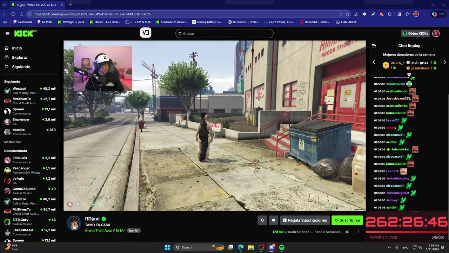Open the browser extensions puzzle icon

390,14
